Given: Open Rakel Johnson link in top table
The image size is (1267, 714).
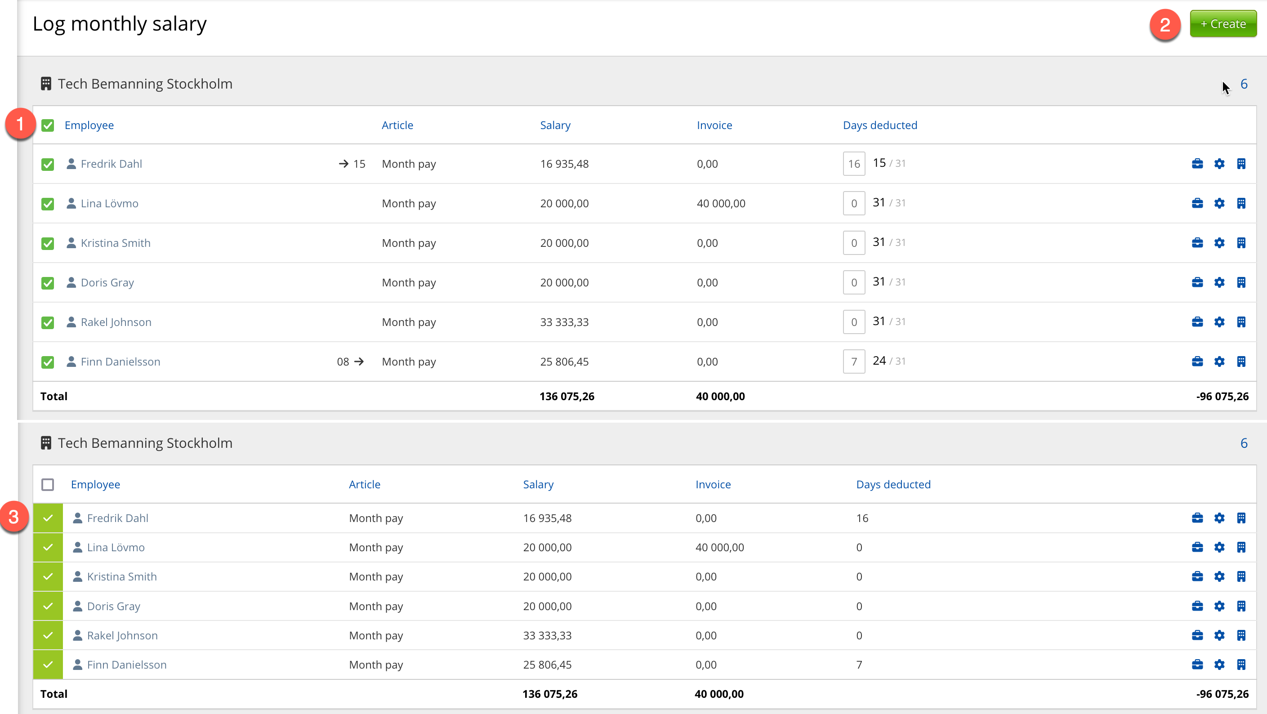Looking at the screenshot, I should coord(116,322).
